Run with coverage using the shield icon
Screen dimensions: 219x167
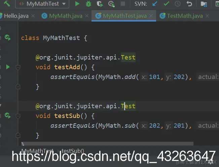[100, 4]
